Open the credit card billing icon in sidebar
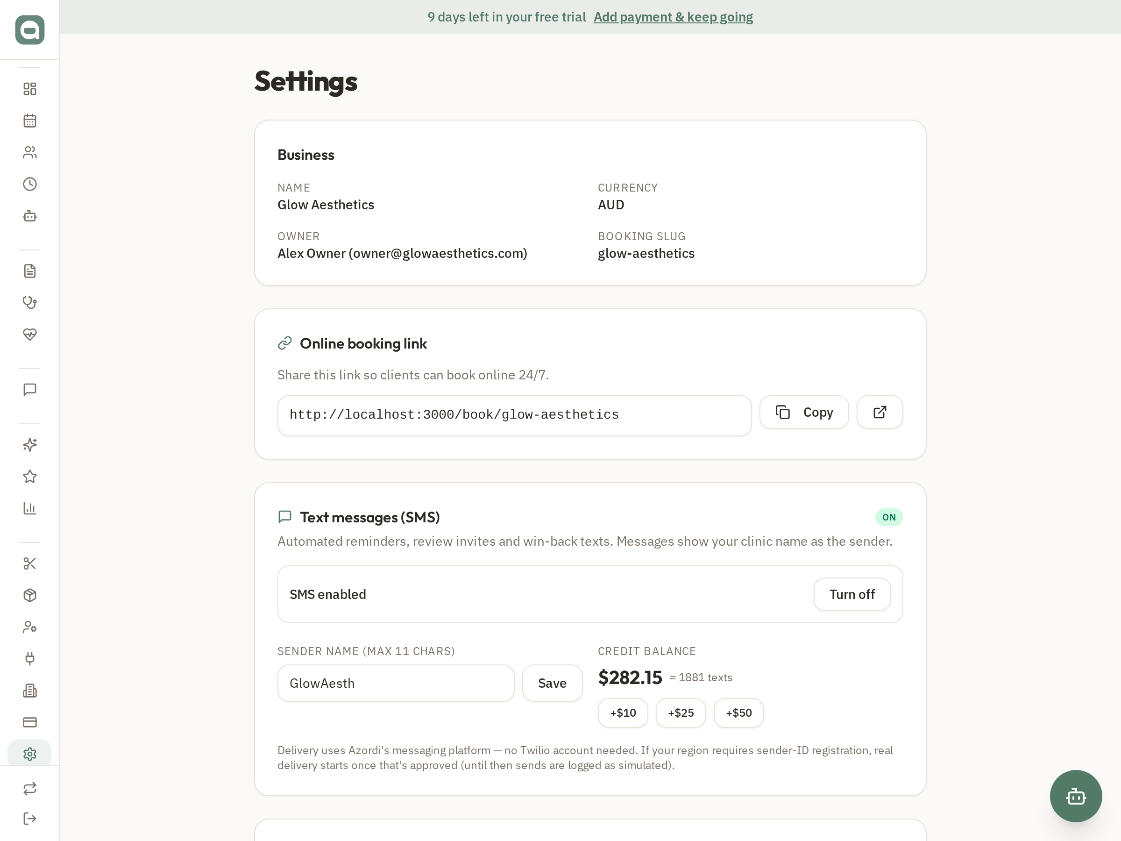1121x841 pixels. 30,722
